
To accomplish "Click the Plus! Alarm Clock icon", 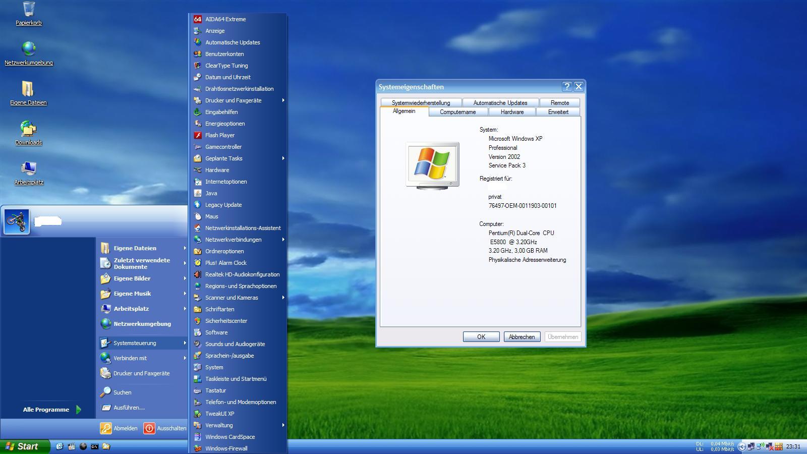I will (198, 263).
